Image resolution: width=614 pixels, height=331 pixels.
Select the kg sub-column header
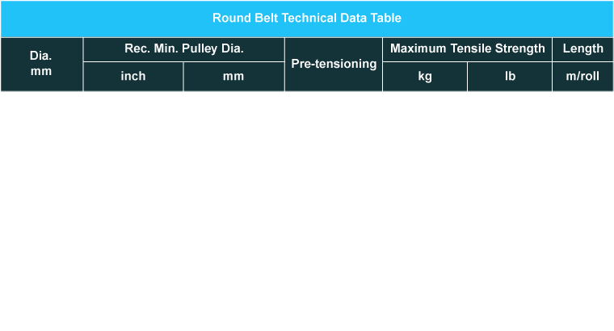pyautogui.click(x=425, y=77)
